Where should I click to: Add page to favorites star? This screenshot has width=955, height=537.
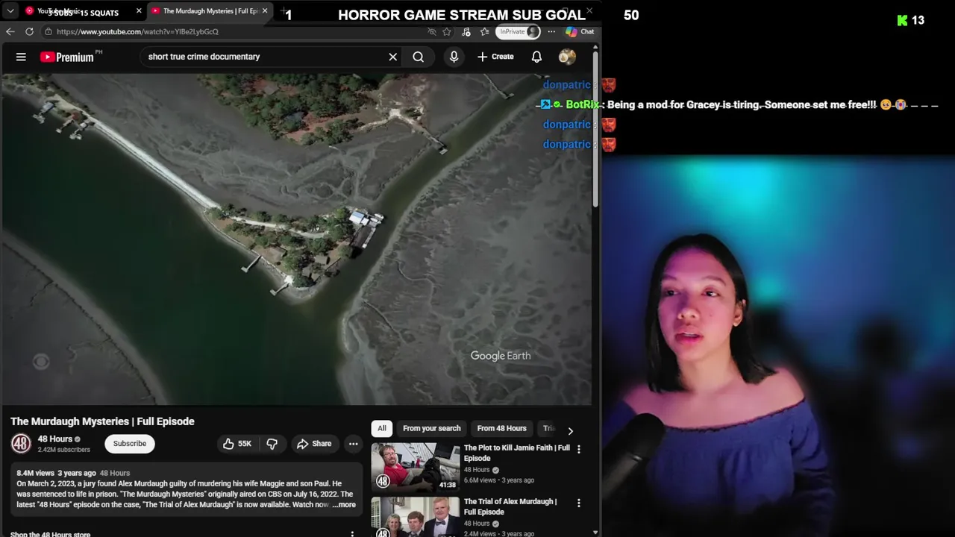pos(447,31)
